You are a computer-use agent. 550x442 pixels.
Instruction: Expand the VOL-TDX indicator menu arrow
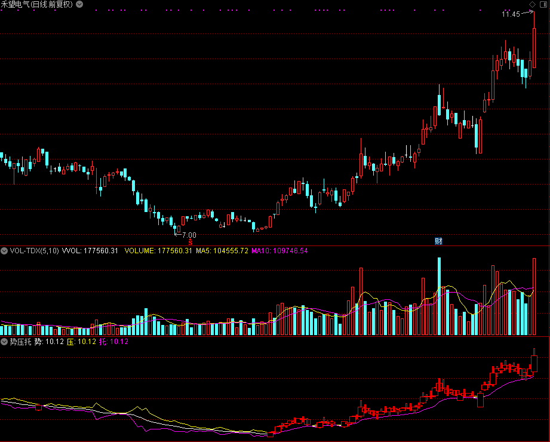click(x=4, y=251)
